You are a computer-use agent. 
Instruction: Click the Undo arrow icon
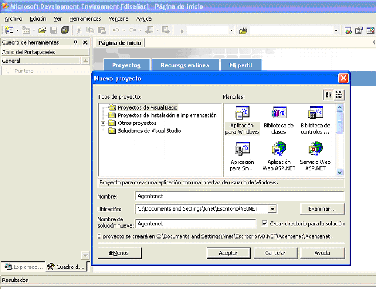tap(116, 30)
